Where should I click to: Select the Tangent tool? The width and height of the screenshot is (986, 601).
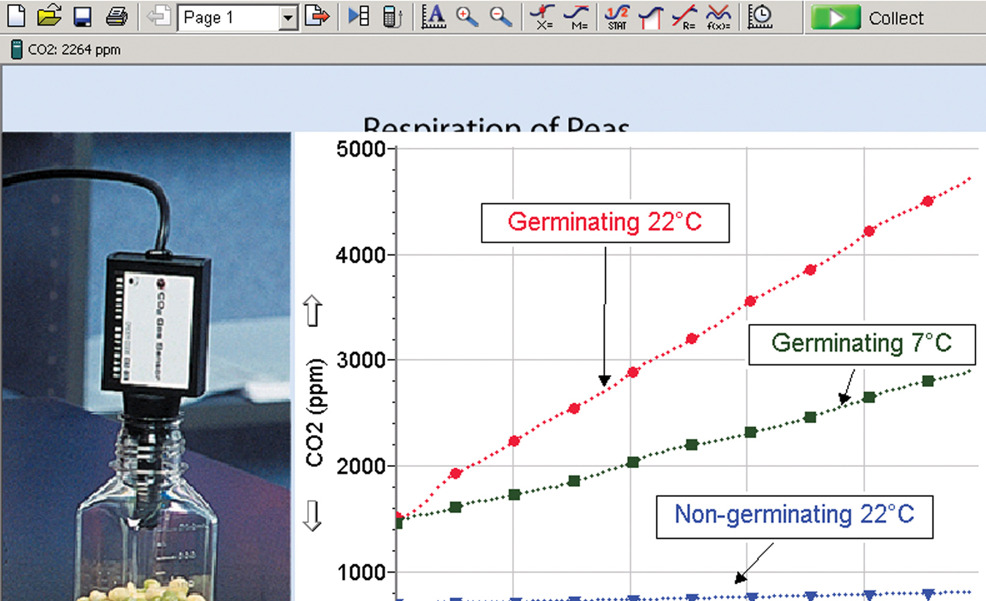click(x=578, y=16)
